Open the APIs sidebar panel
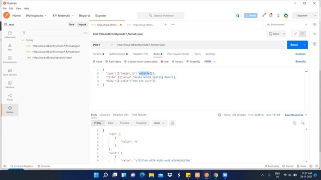The image size is (321, 180). coord(10,47)
